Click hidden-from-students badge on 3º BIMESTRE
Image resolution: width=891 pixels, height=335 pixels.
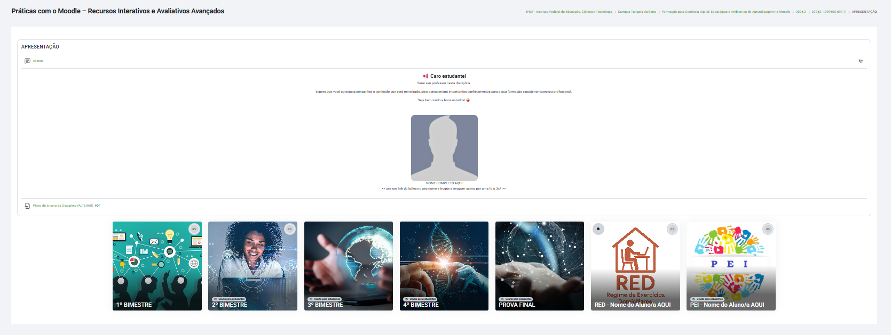pos(324,299)
